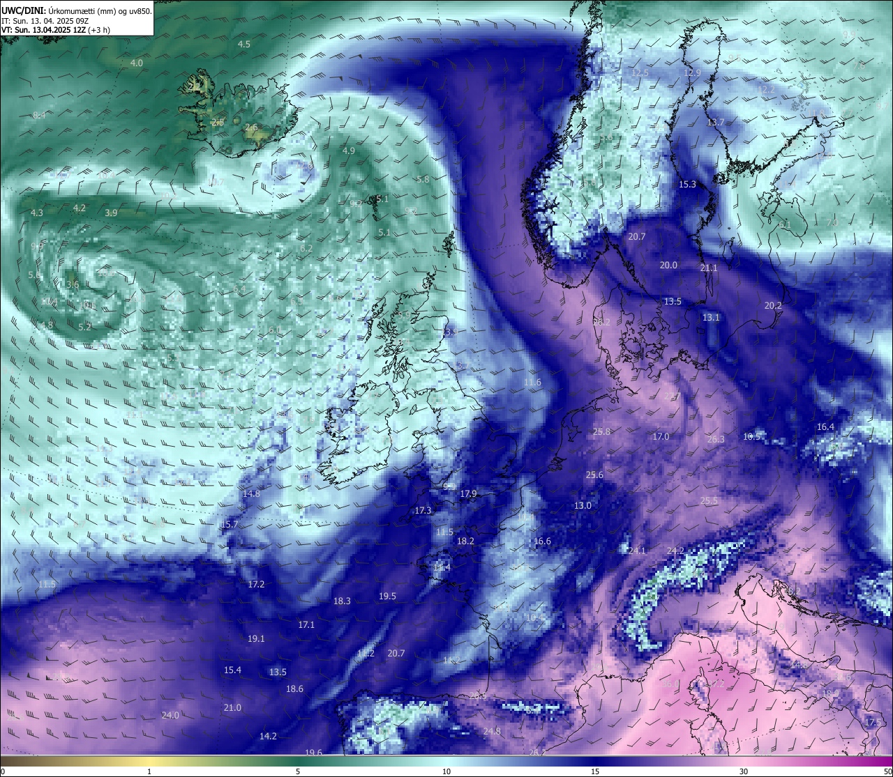The image size is (893, 777).
Task: Click the 19.6 value at the bottom edge
Action: point(313,753)
